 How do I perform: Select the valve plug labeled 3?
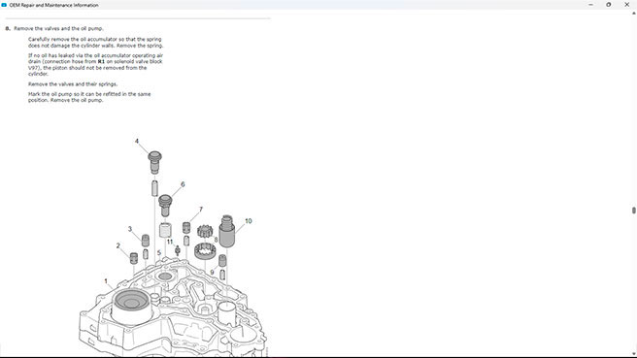[145, 241]
